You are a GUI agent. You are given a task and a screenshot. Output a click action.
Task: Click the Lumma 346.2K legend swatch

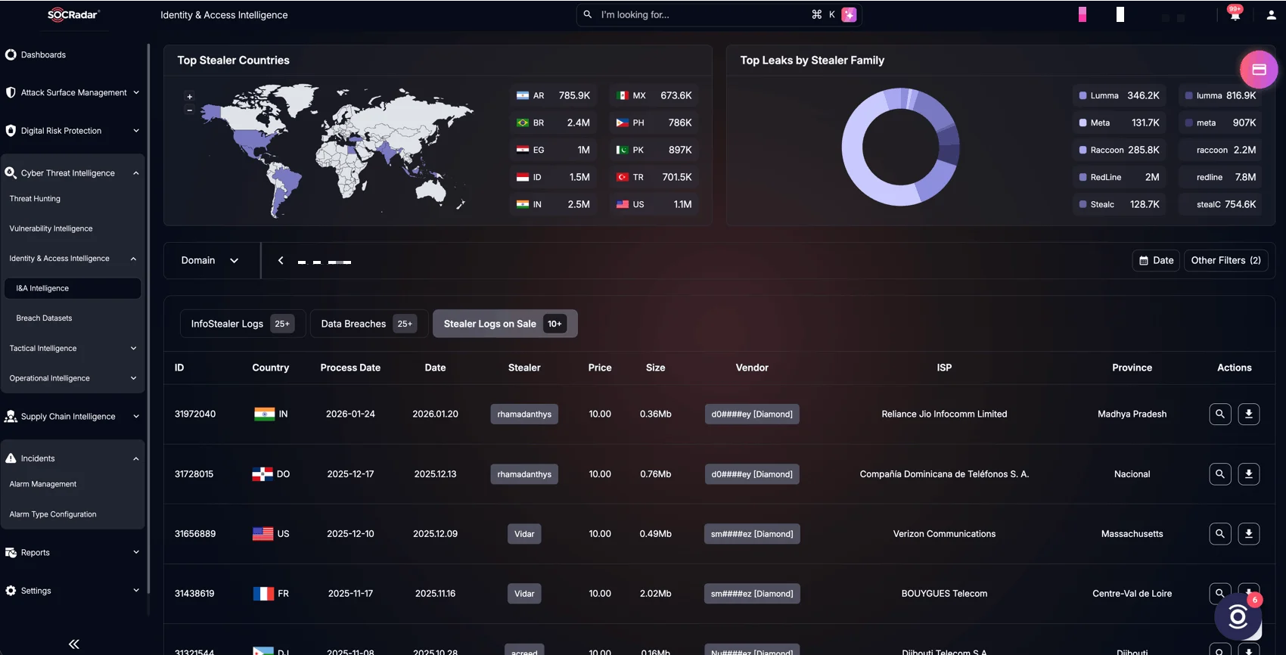[x=1083, y=95]
